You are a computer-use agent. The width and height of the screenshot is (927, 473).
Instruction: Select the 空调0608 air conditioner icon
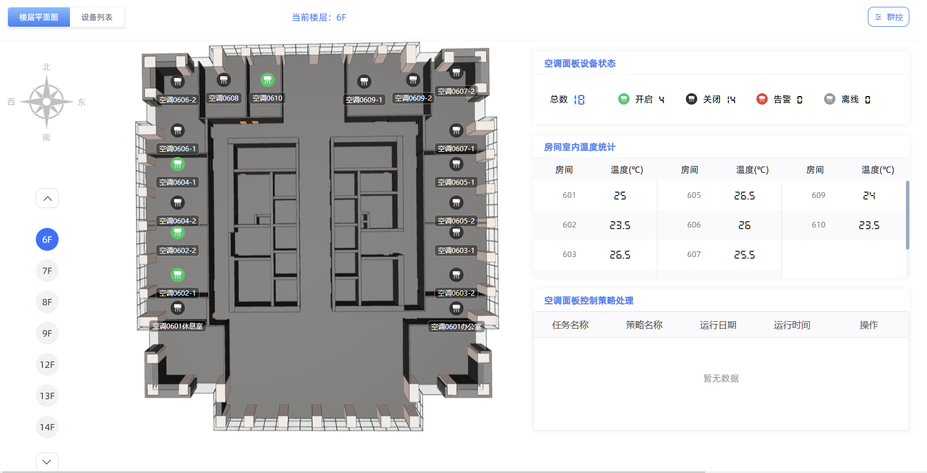tap(224, 80)
